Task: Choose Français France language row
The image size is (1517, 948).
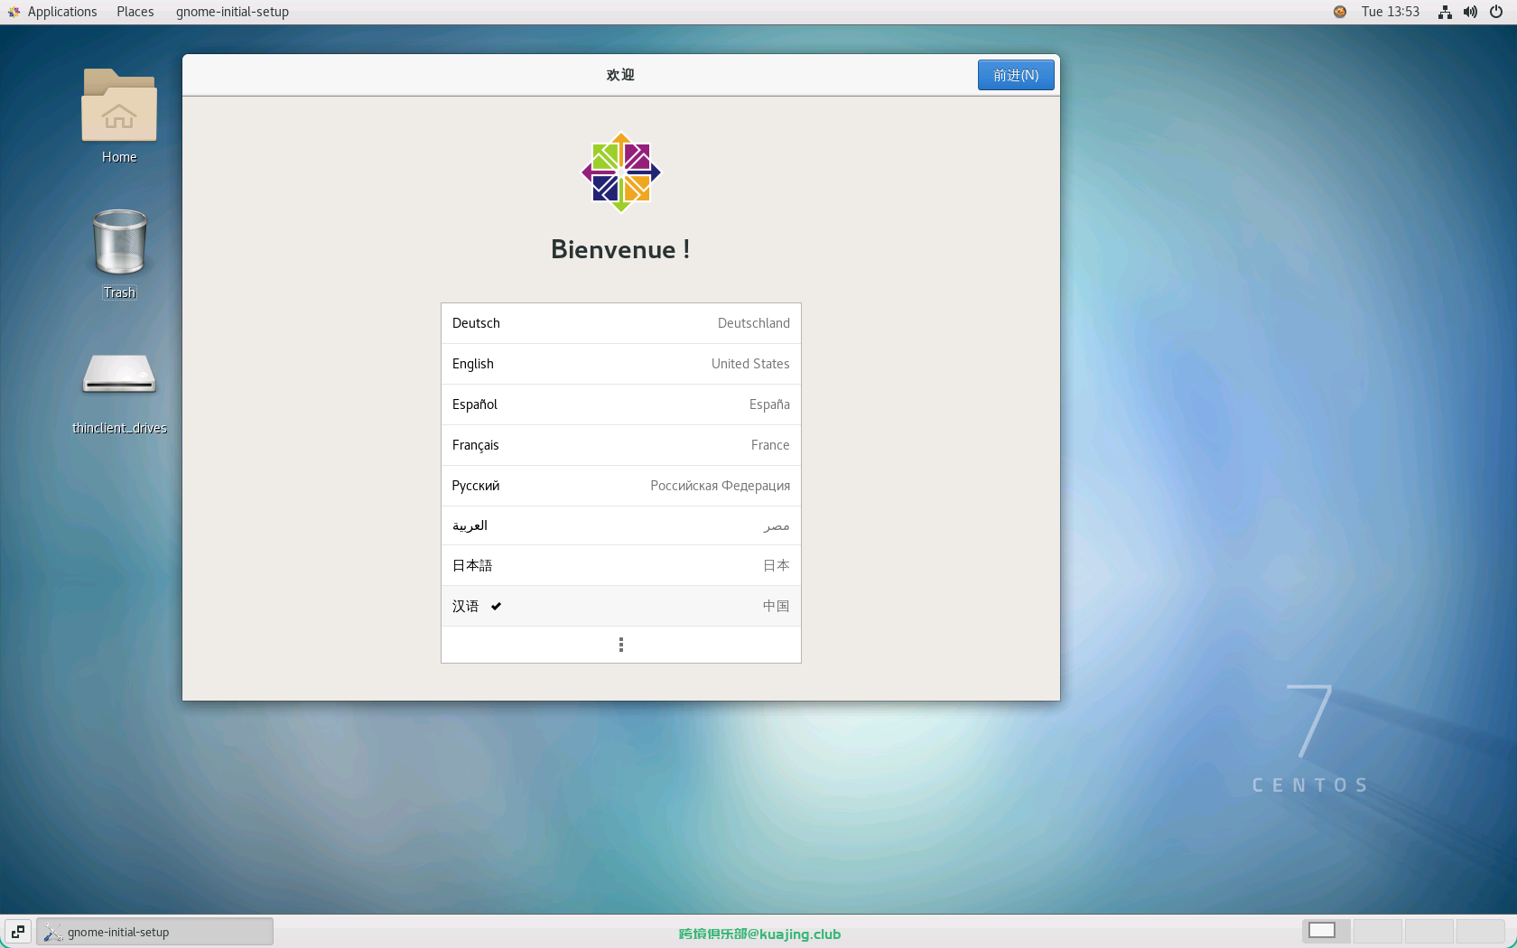Action: (621, 445)
